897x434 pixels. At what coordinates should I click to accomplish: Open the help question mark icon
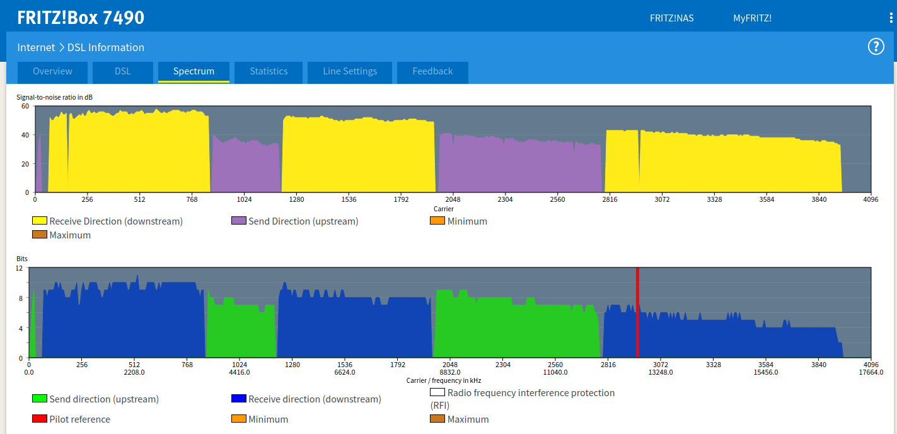(x=876, y=47)
